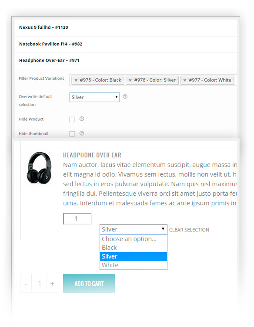Click the CLEAR SELECTION link

point(189,230)
